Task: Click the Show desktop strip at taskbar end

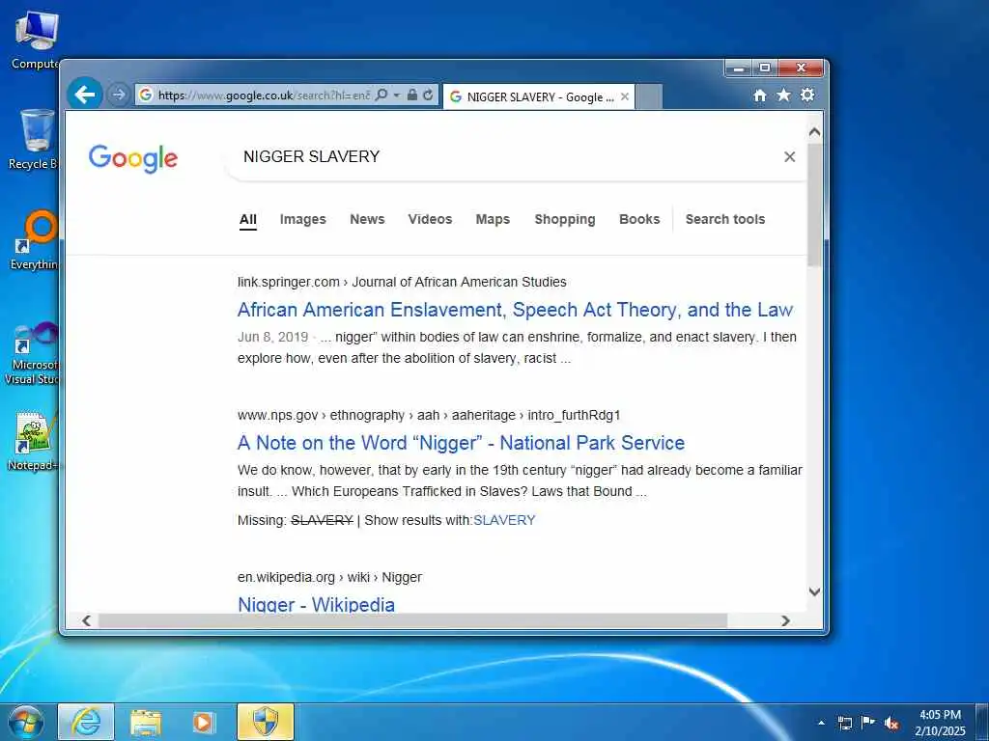Action: pos(982,722)
